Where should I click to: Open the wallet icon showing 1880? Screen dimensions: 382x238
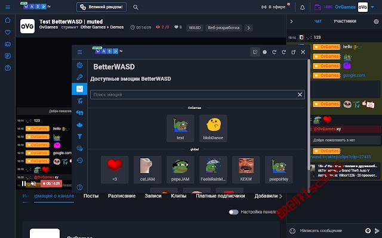tap(318, 7)
